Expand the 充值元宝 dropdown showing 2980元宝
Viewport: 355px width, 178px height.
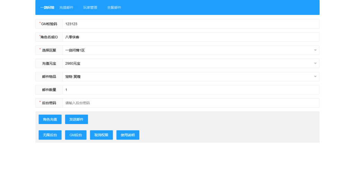(x=187, y=64)
